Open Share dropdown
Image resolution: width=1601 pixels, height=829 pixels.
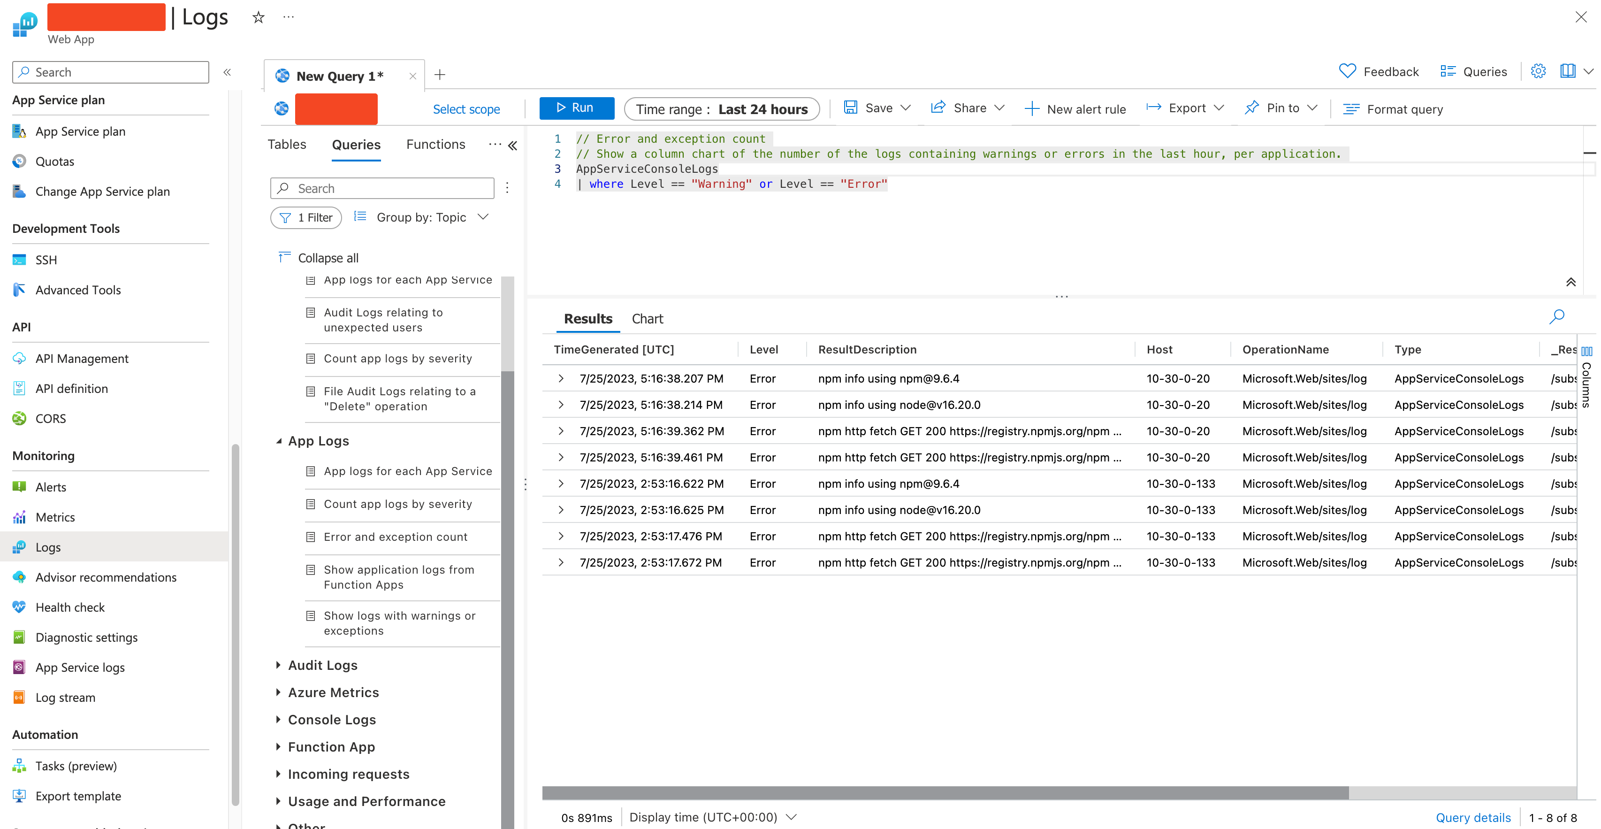tap(967, 108)
